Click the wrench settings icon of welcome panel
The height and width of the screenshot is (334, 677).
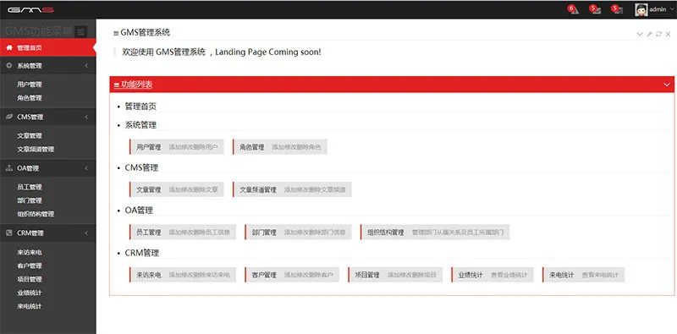tap(649, 34)
